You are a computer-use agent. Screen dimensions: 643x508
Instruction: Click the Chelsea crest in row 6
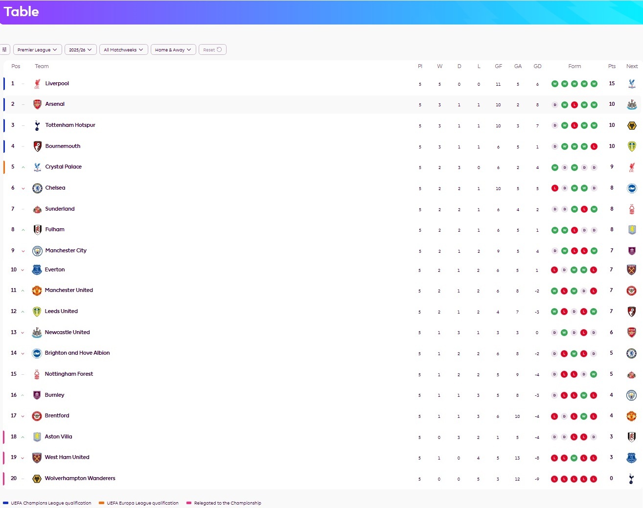pyautogui.click(x=37, y=188)
